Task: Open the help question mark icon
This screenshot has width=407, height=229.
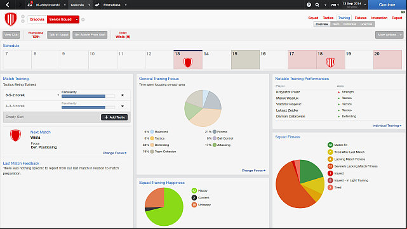Action: click(309, 4)
